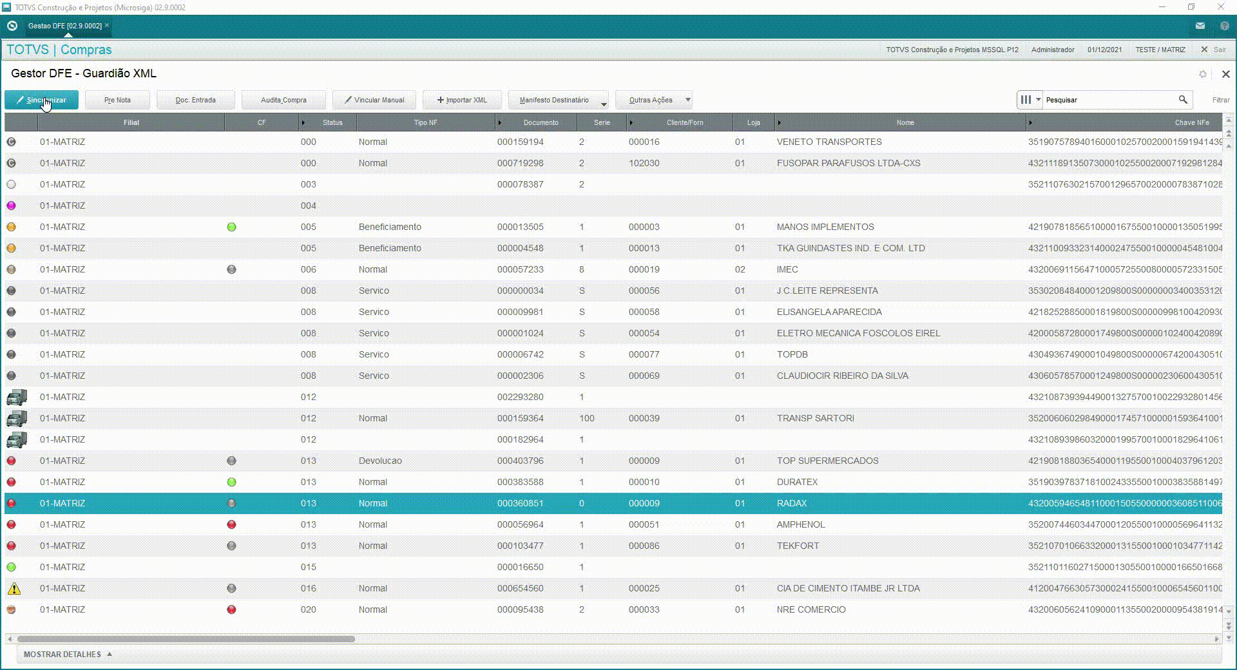This screenshot has width=1237, height=670.
Task: Click the Administrador user label
Action: [x=1052, y=50]
